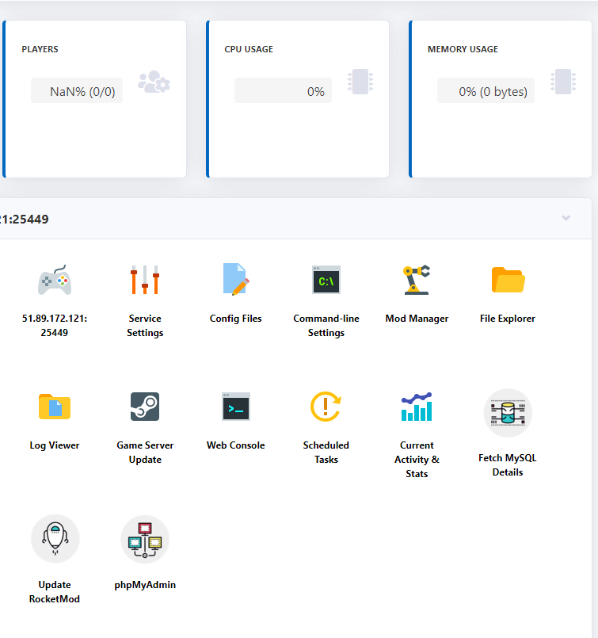Open the Mod Manager robot arm icon
This screenshot has width=598, height=638.
coord(417,280)
